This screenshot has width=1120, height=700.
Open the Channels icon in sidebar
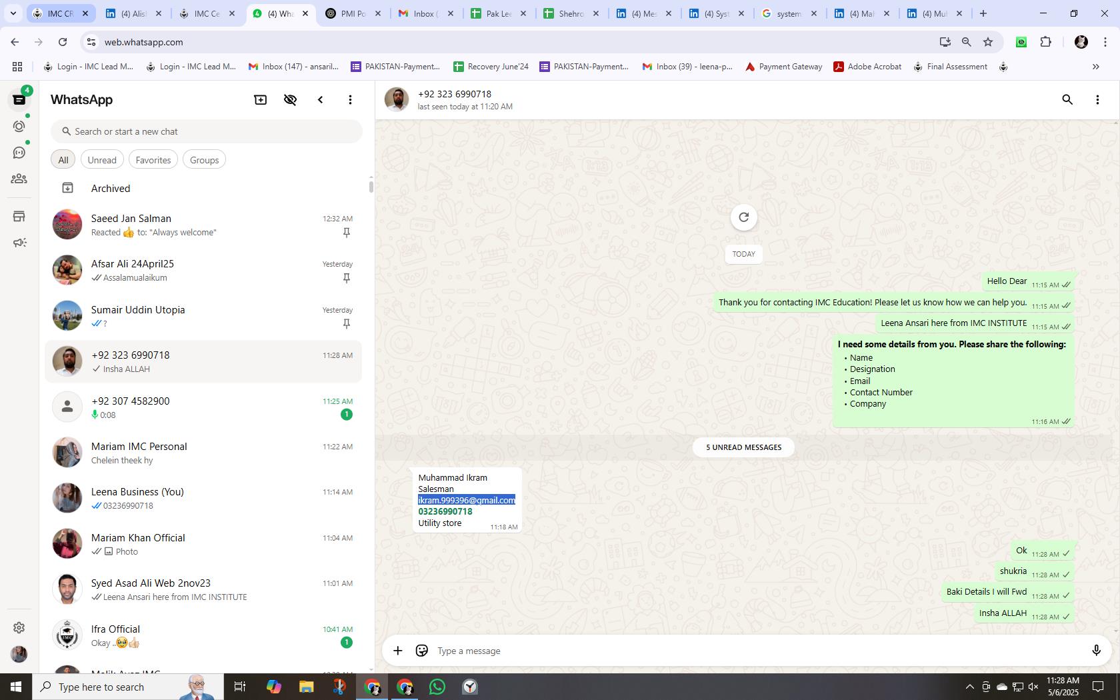19,153
